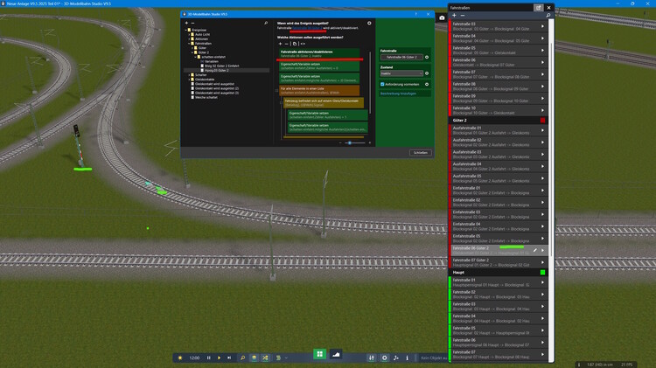
Task: Open trigger settings icon beside question heading
Action: point(369,24)
